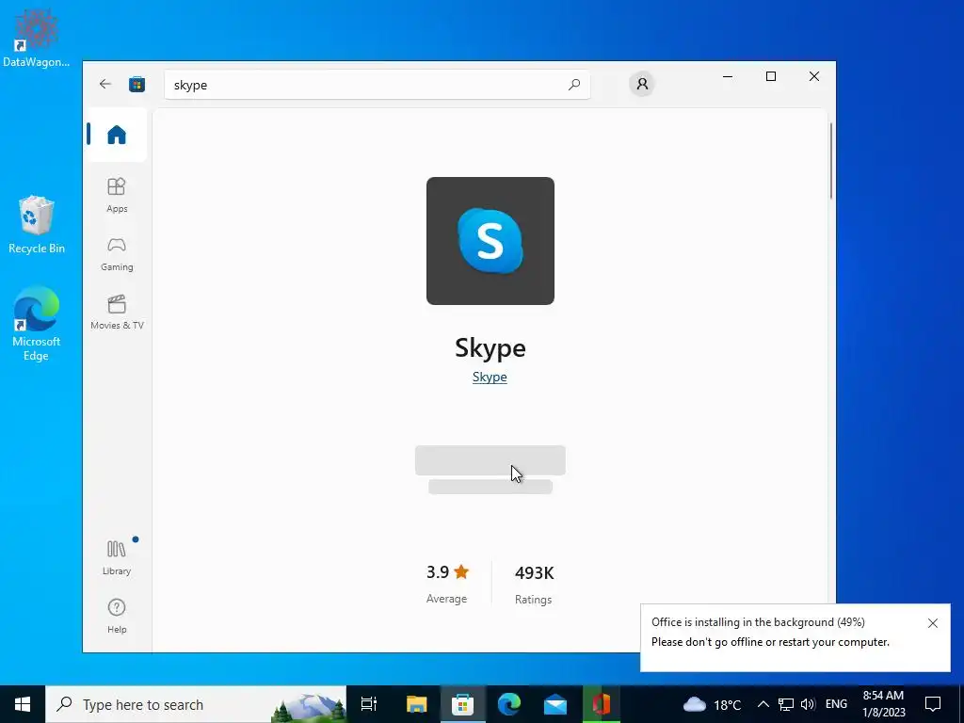Open the user account profile icon
The height and width of the screenshot is (723, 964).
[x=642, y=84]
